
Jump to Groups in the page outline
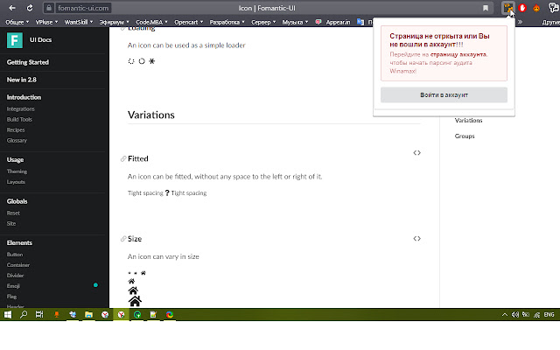click(x=465, y=136)
